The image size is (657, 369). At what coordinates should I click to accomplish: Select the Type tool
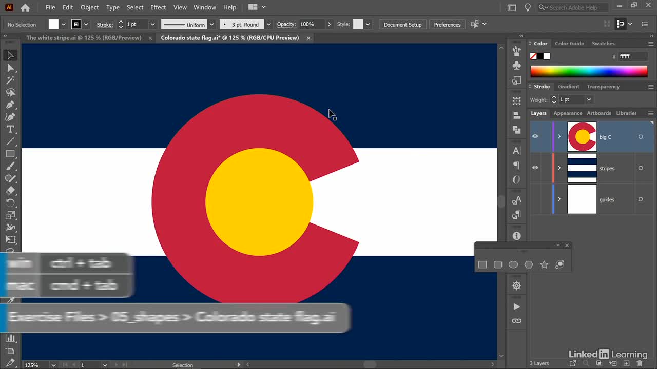pos(10,129)
